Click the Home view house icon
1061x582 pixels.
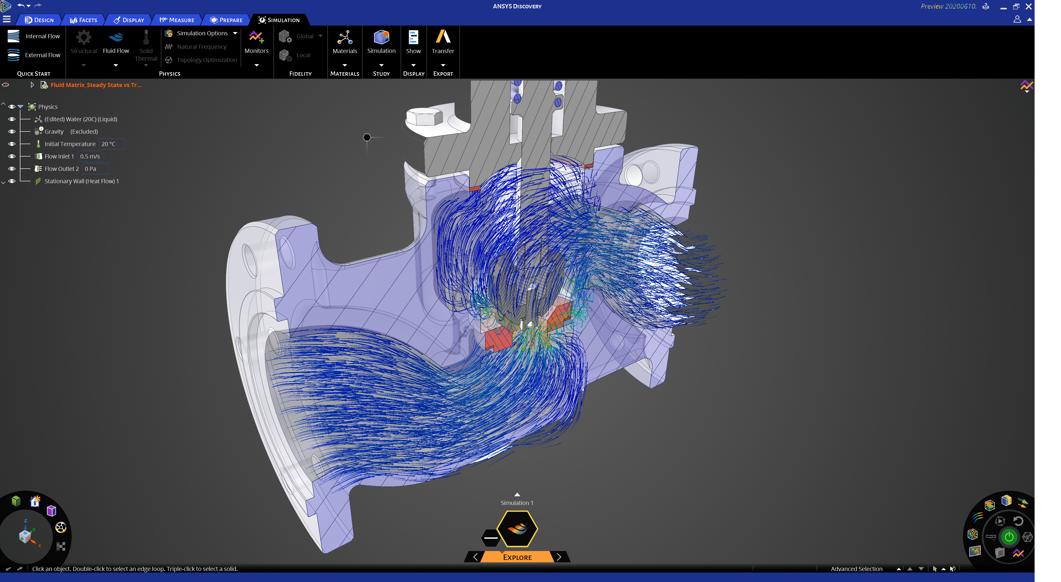click(x=35, y=501)
